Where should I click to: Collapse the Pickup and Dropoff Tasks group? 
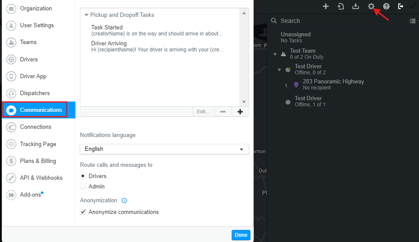[x=86, y=15]
